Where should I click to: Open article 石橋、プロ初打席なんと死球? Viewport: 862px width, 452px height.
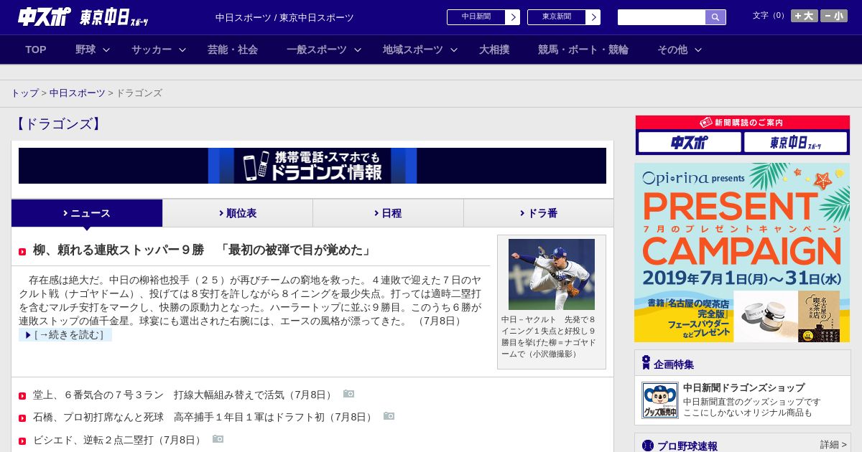(204, 418)
